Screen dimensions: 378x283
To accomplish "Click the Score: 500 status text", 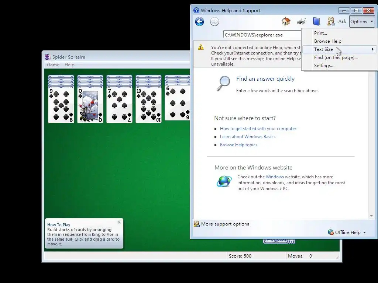I will pyautogui.click(x=240, y=256).
